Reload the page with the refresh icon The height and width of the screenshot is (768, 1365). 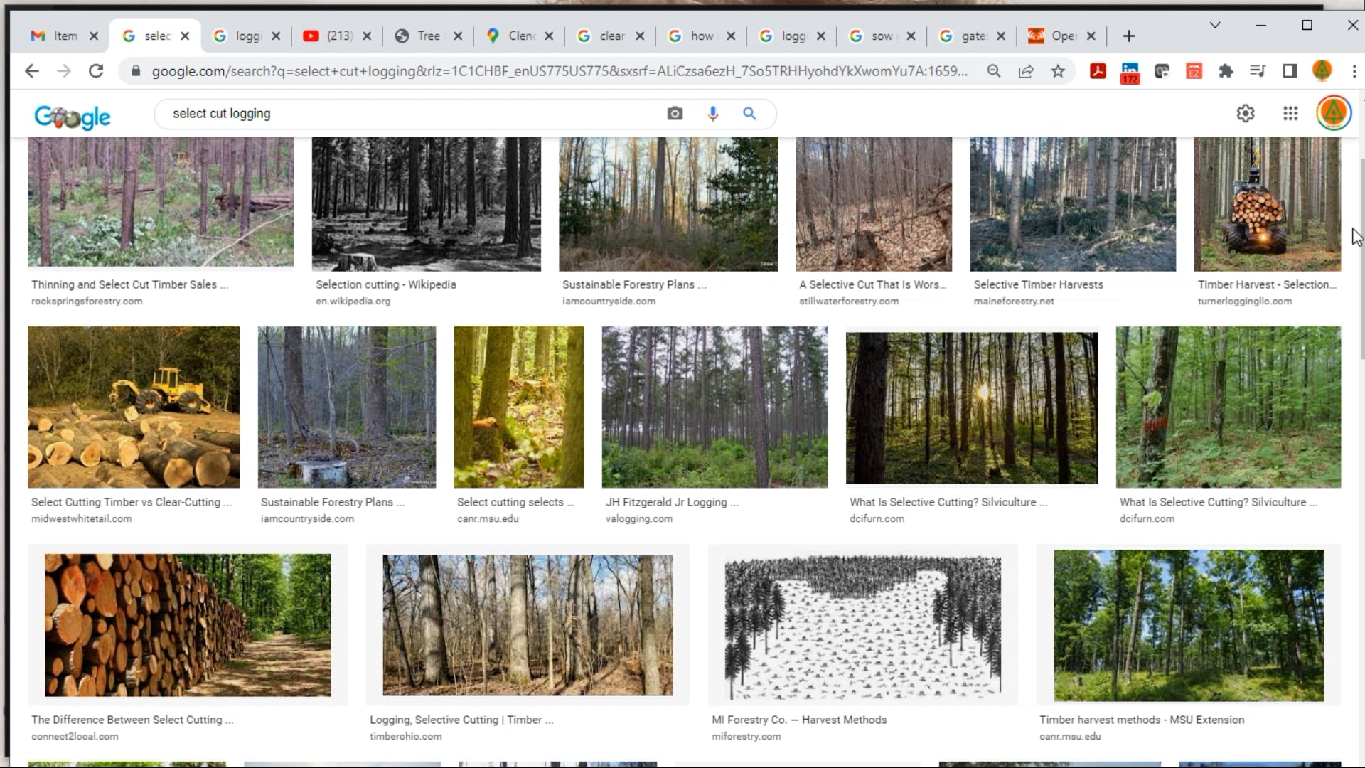(x=97, y=71)
